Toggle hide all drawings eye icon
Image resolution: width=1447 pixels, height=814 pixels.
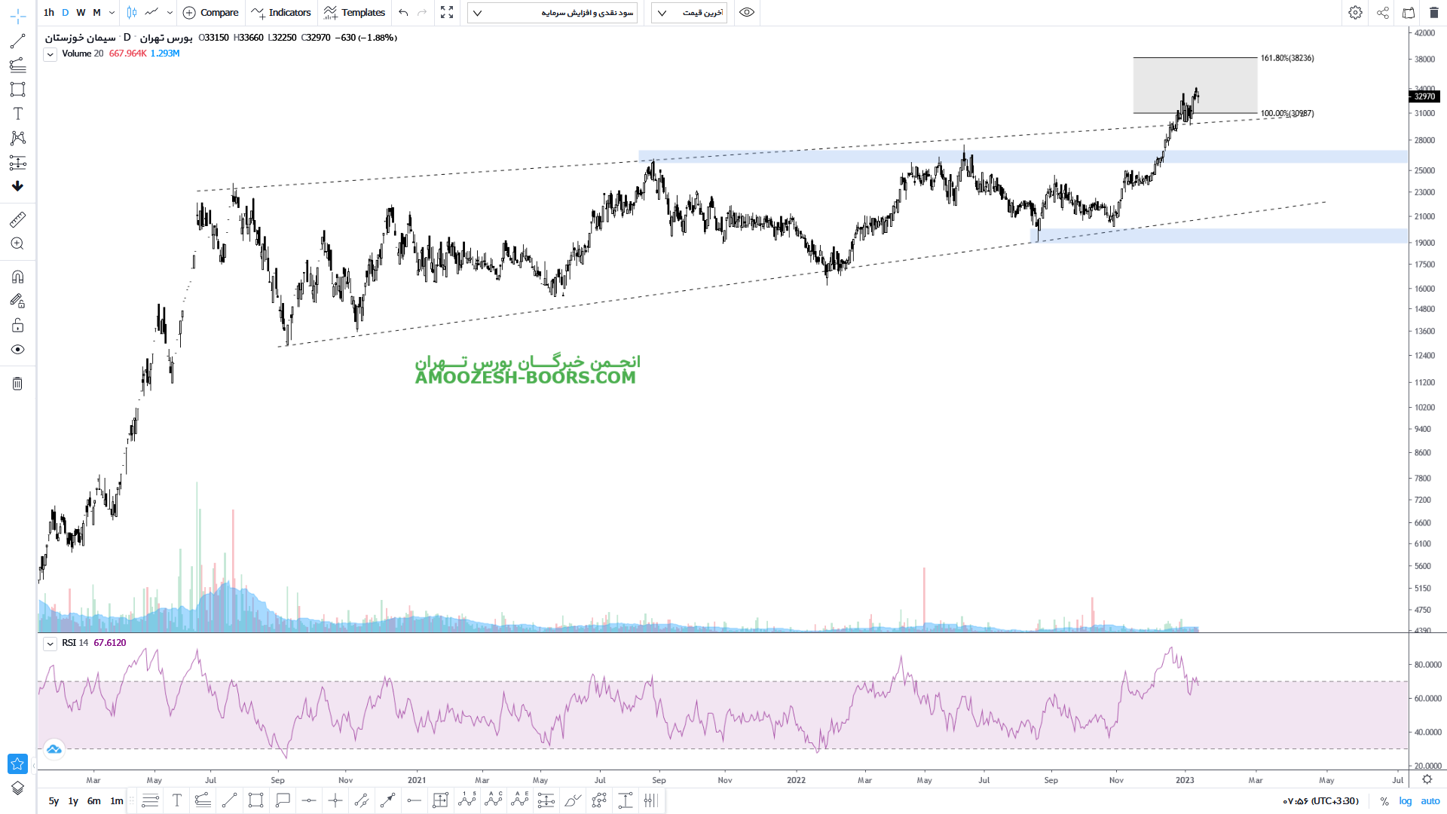(x=17, y=350)
